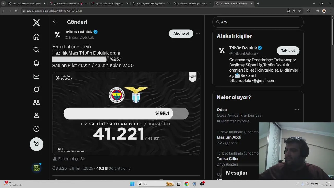Image resolution: width=334 pixels, height=188 pixels.
Task: Click the Abone ol button
Action: 181,33
